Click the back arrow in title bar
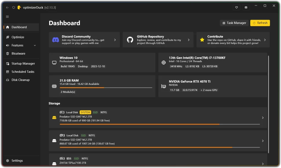This screenshot has width=281, height=168. 7,7
